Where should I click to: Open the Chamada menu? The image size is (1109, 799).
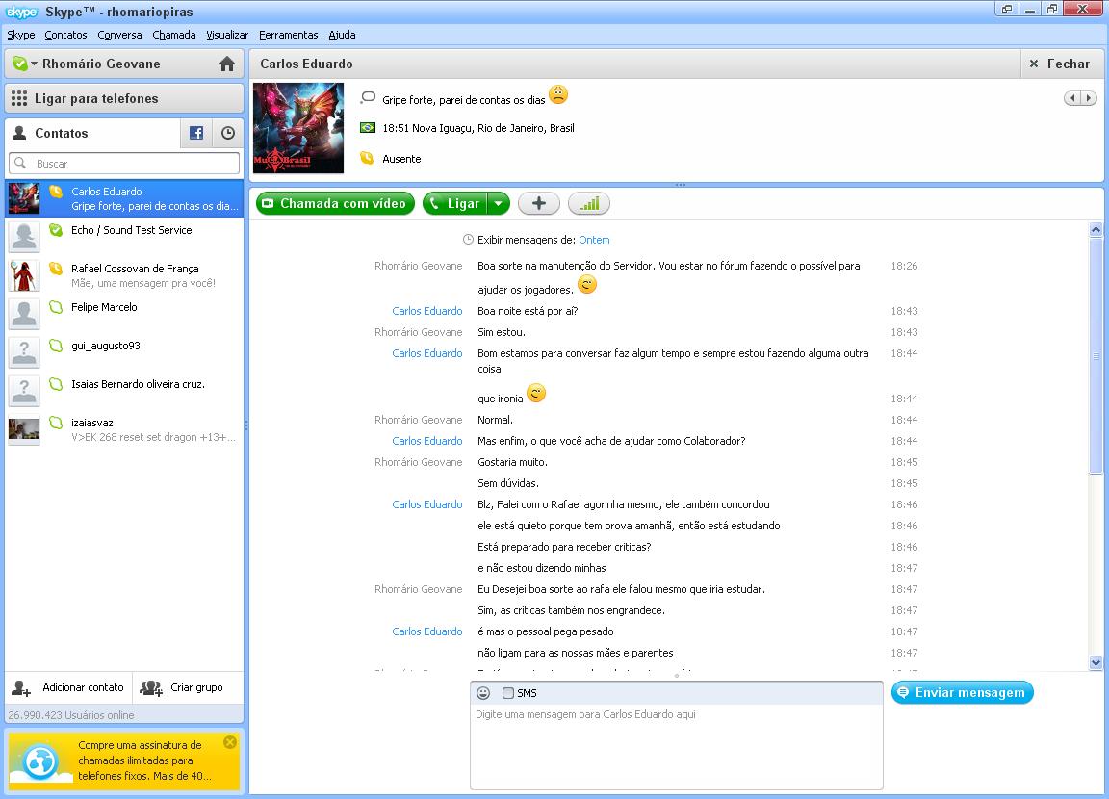173,35
